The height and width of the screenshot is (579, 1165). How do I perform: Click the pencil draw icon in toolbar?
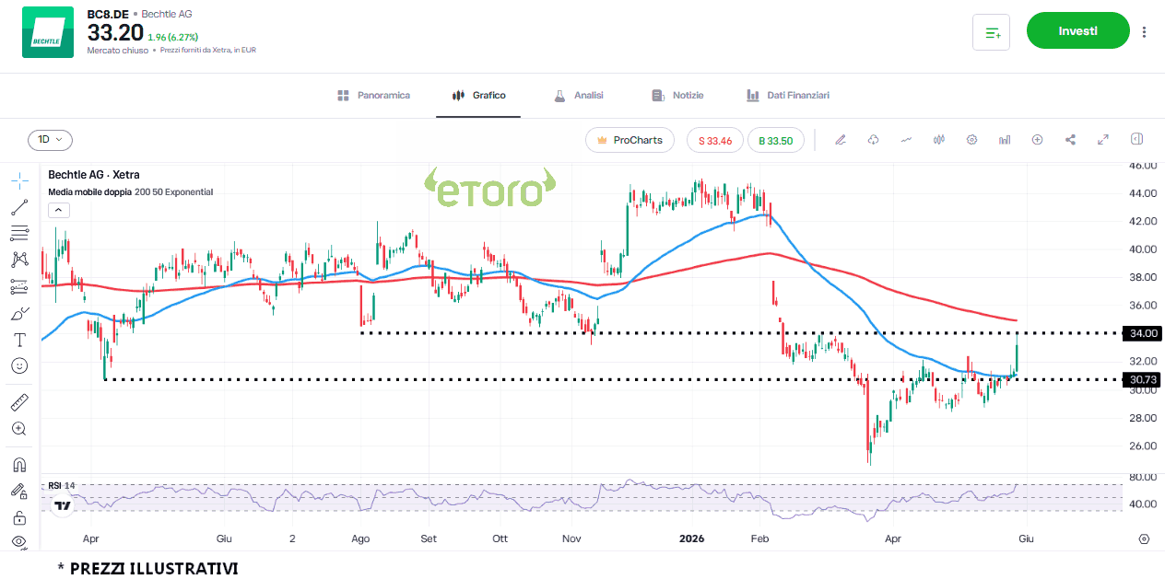tap(841, 140)
